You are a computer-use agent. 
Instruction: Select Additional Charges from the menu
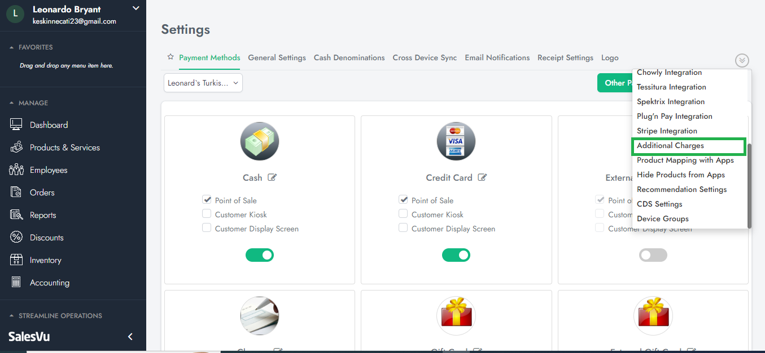click(670, 146)
